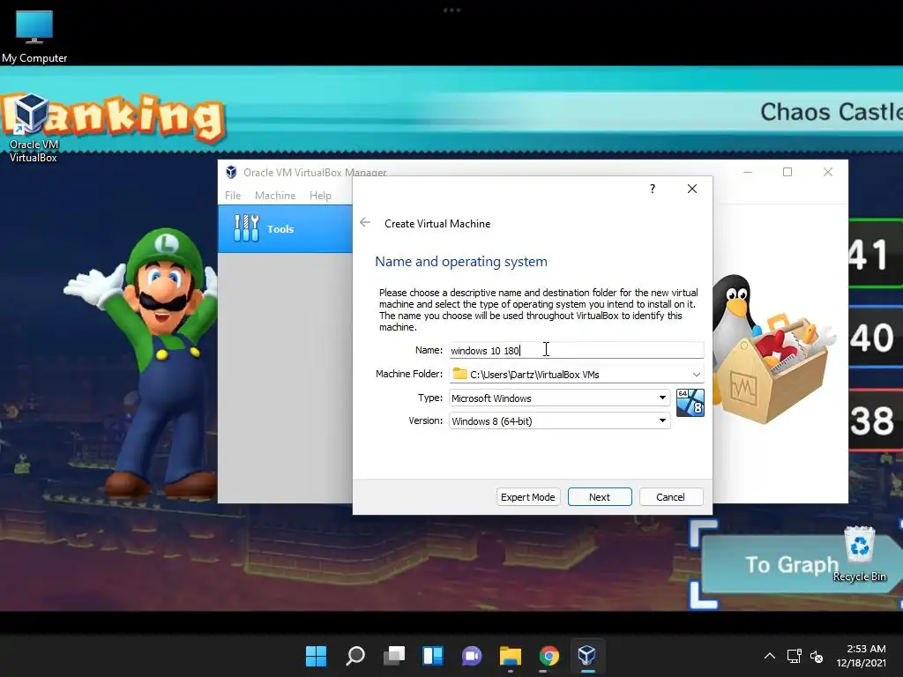
Task: Minimize the VirtualBox Manager window
Action: [748, 172]
